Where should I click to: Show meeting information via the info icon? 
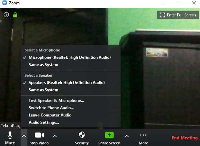tap(6, 15)
